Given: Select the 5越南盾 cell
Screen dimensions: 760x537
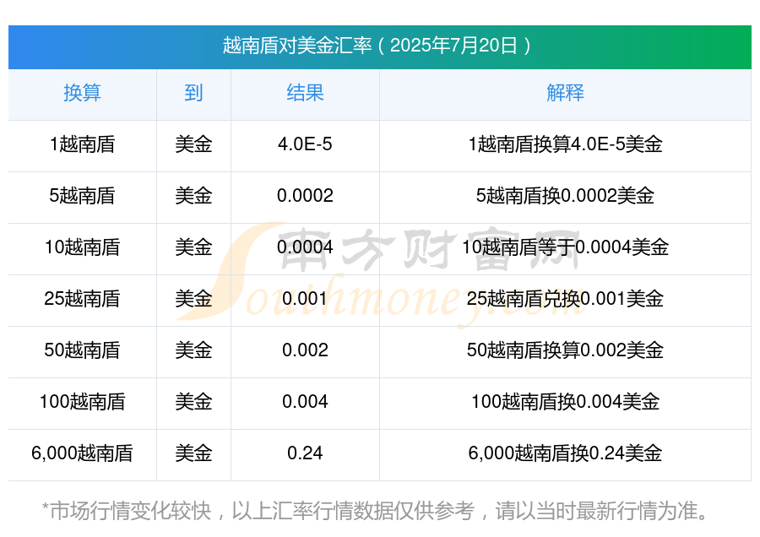Looking at the screenshot, I should tap(83, 196).
